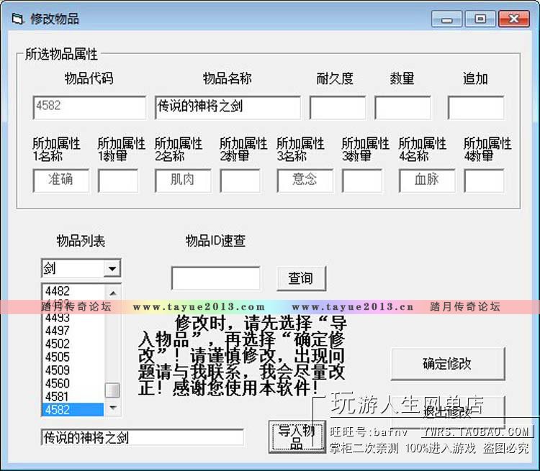Click the 物品名称 field 传说的神将之剑
The image size is (540, 471).
(228, 108)
